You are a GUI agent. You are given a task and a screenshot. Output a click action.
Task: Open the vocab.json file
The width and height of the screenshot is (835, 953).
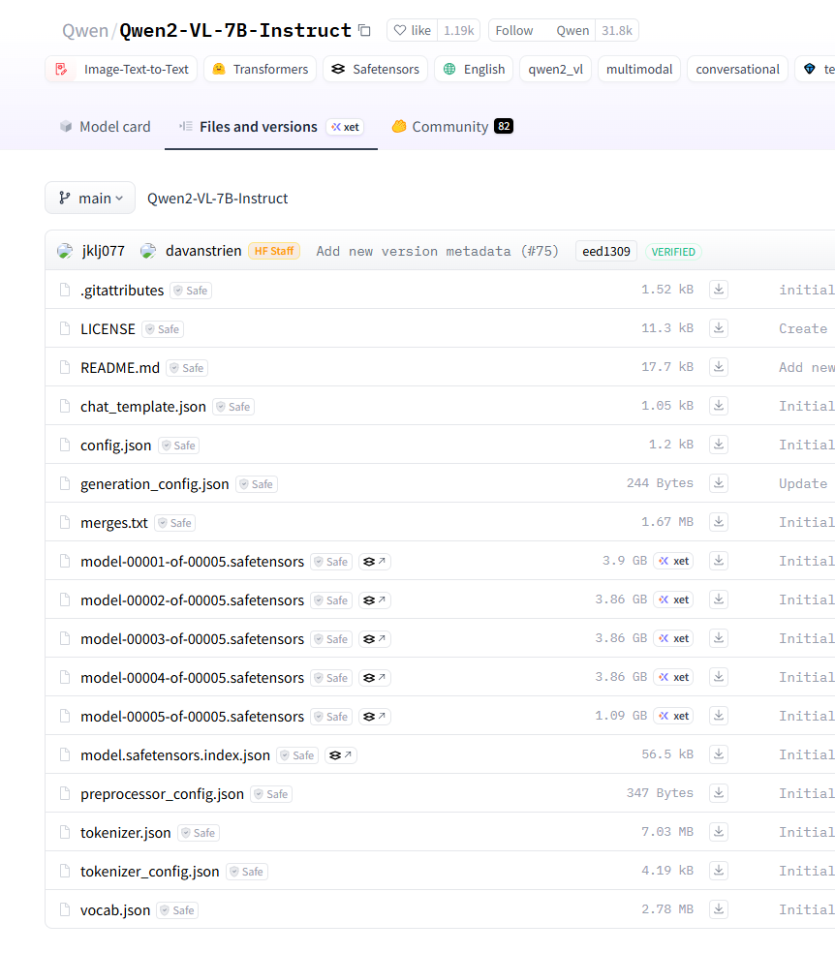pos(115,910)
